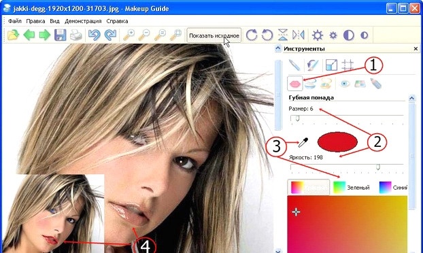Select the pencil tool in Инструменты panel
The width and height of the screenshot is (423, 253).
coord(294,65)
